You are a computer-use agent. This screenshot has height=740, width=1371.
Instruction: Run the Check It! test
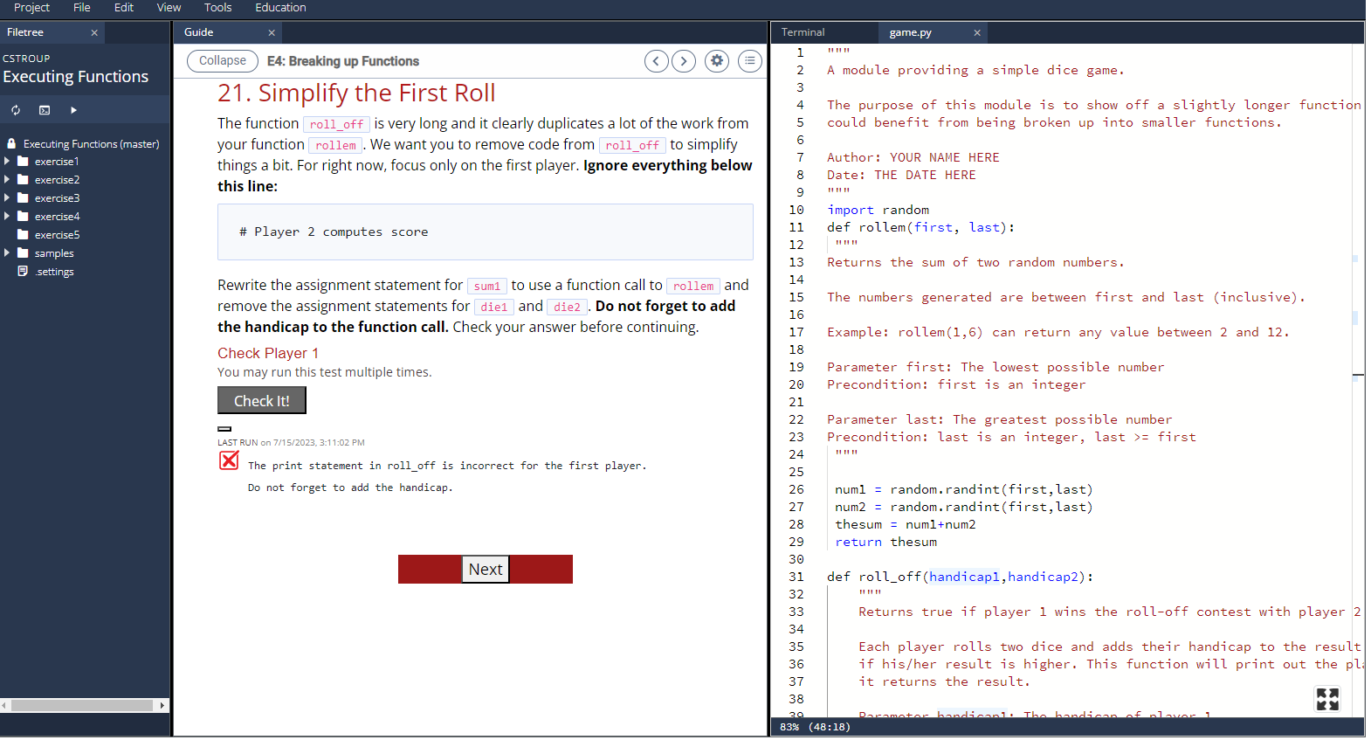point(262,401)
